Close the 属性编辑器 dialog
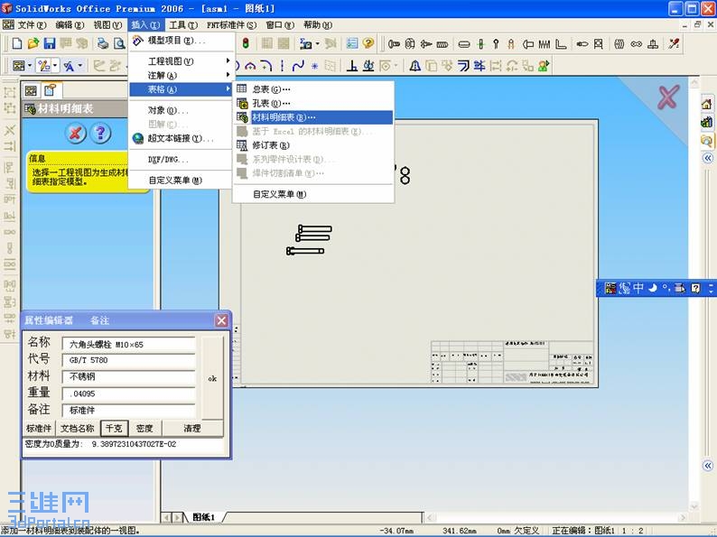The height and width of the screenshot is (537, 717). [221, 320]
